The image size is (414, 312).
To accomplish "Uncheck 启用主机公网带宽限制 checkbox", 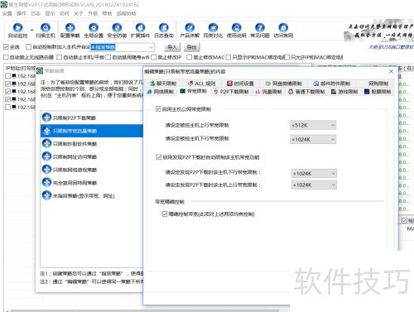I will (x=158, y=108).
